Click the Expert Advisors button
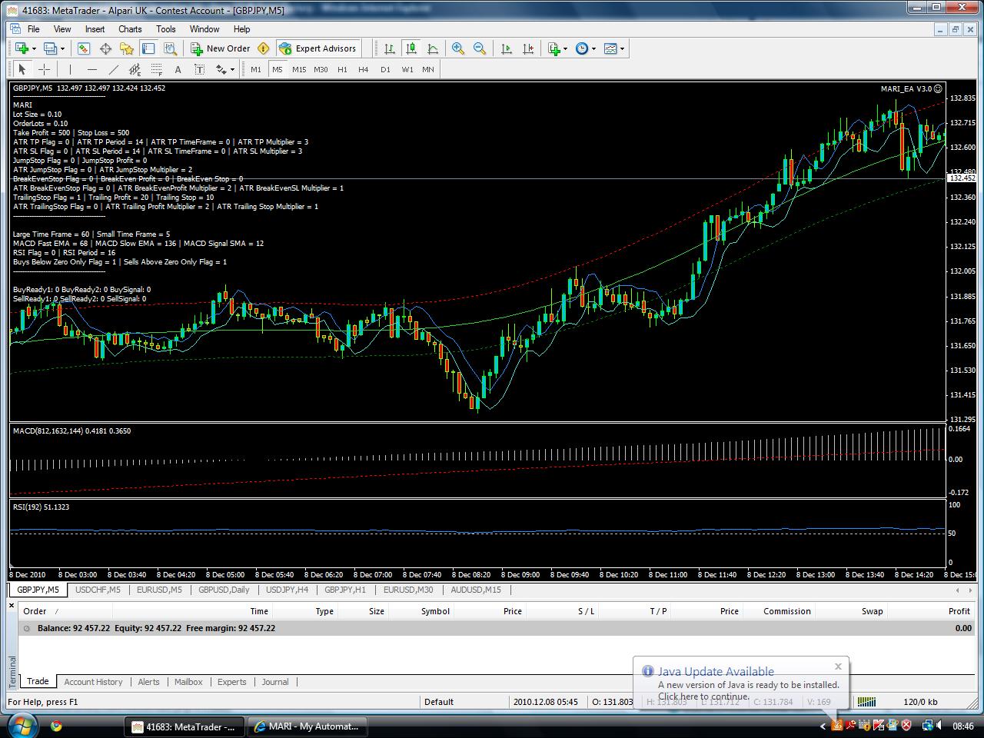The image size is (984, 738). pos(317,48)
